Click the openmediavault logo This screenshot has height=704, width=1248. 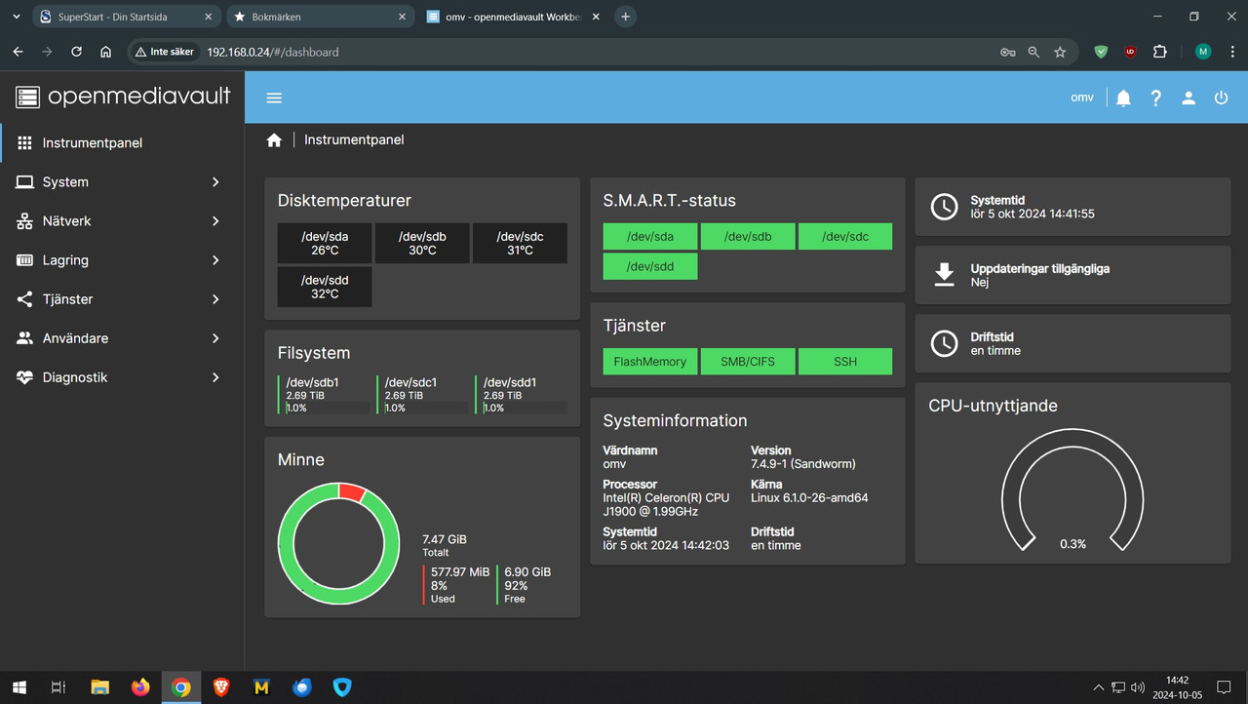point(123,96)
